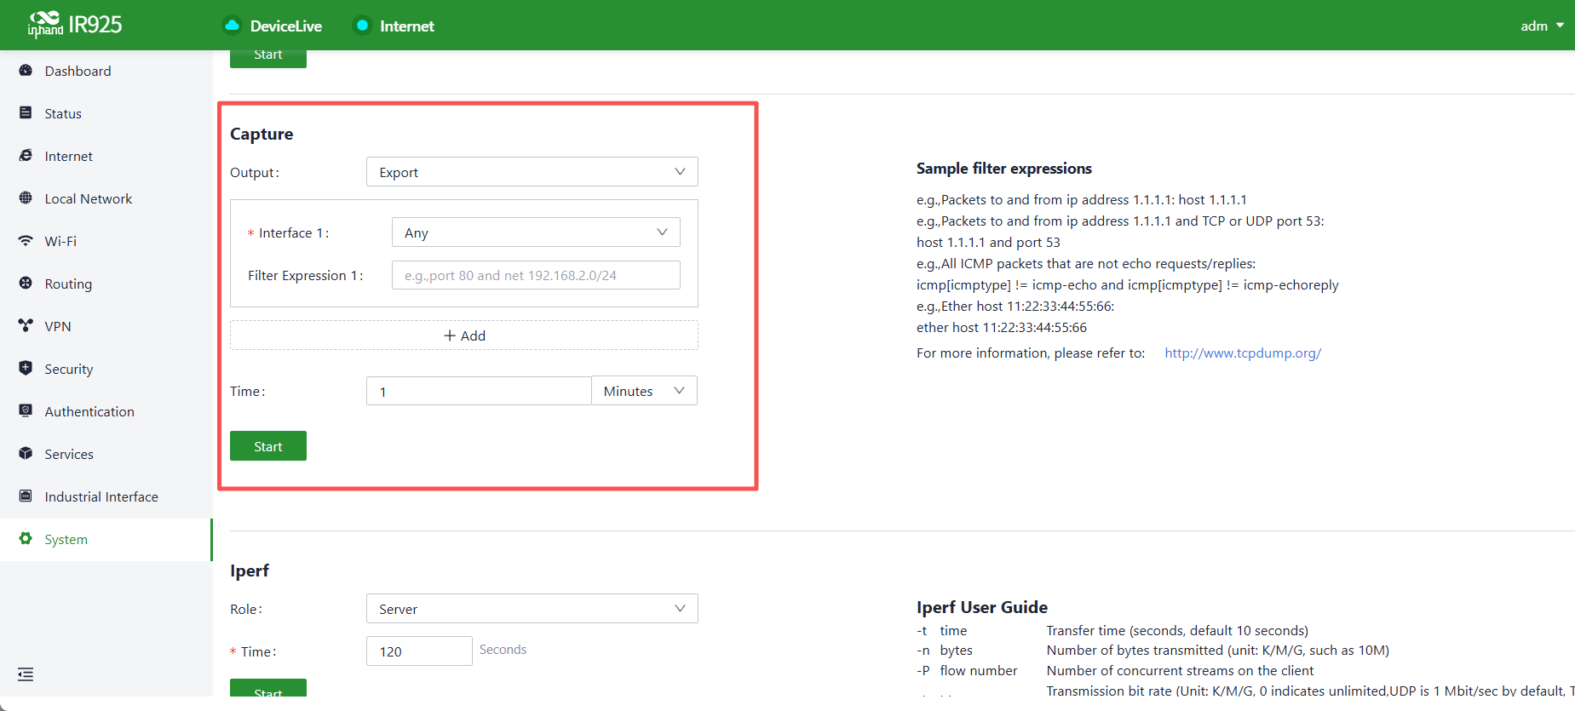Open the Minutes time unit dropdown

click(644, 391)
